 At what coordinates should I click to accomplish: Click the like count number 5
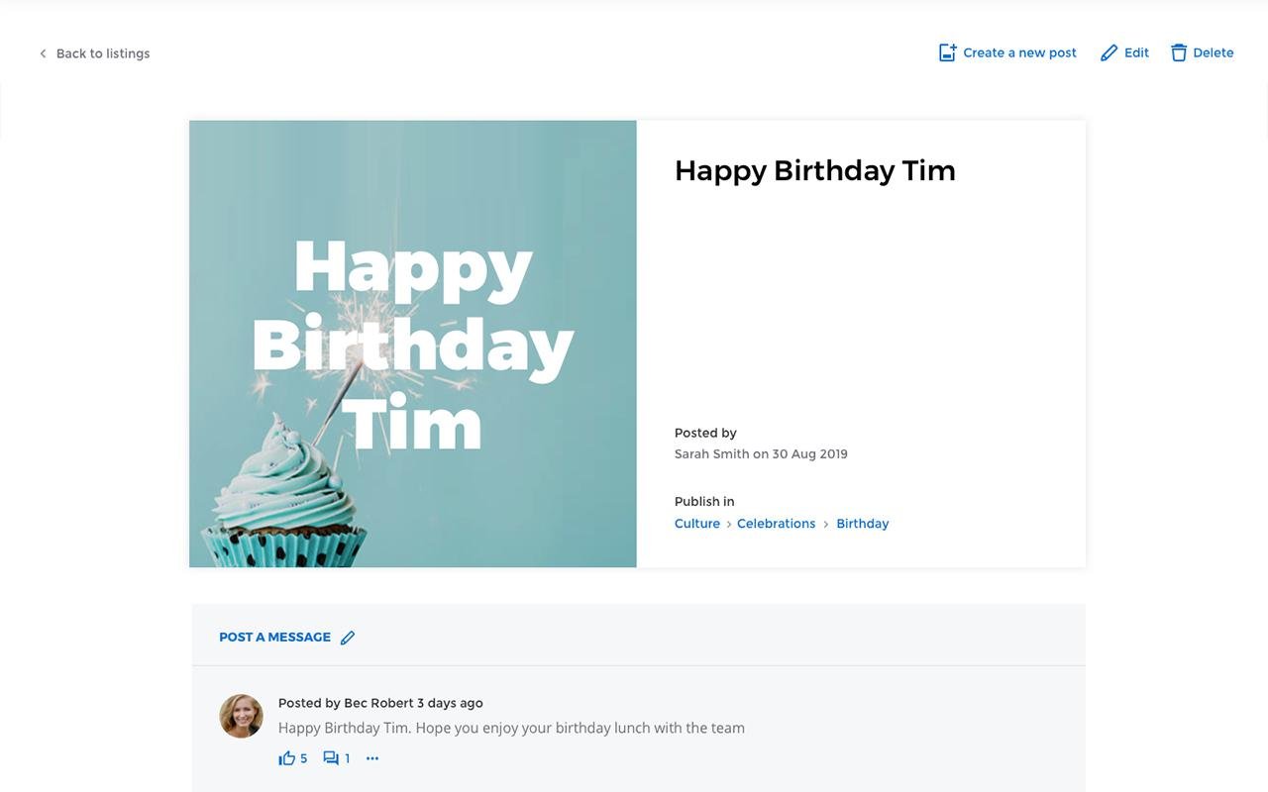coord(304,758)
